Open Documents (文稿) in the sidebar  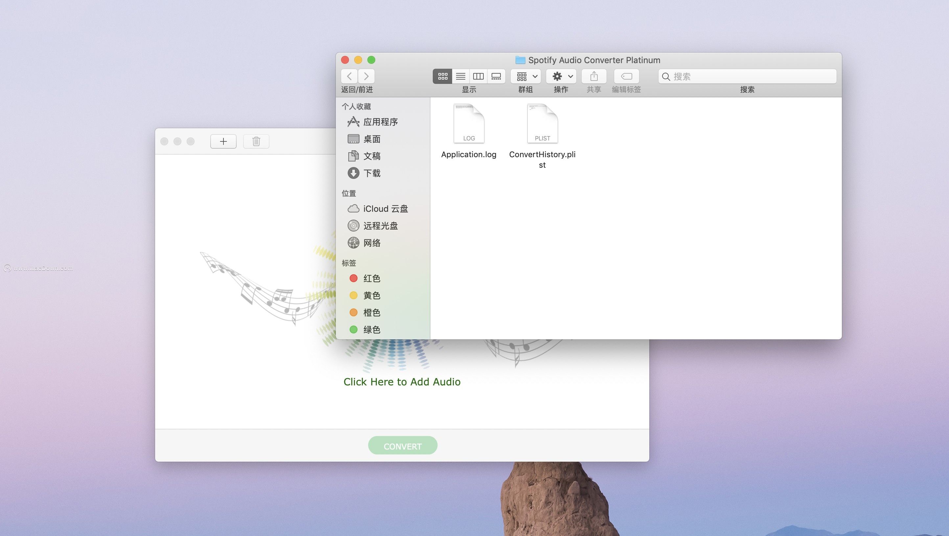(x=383, y=156)
